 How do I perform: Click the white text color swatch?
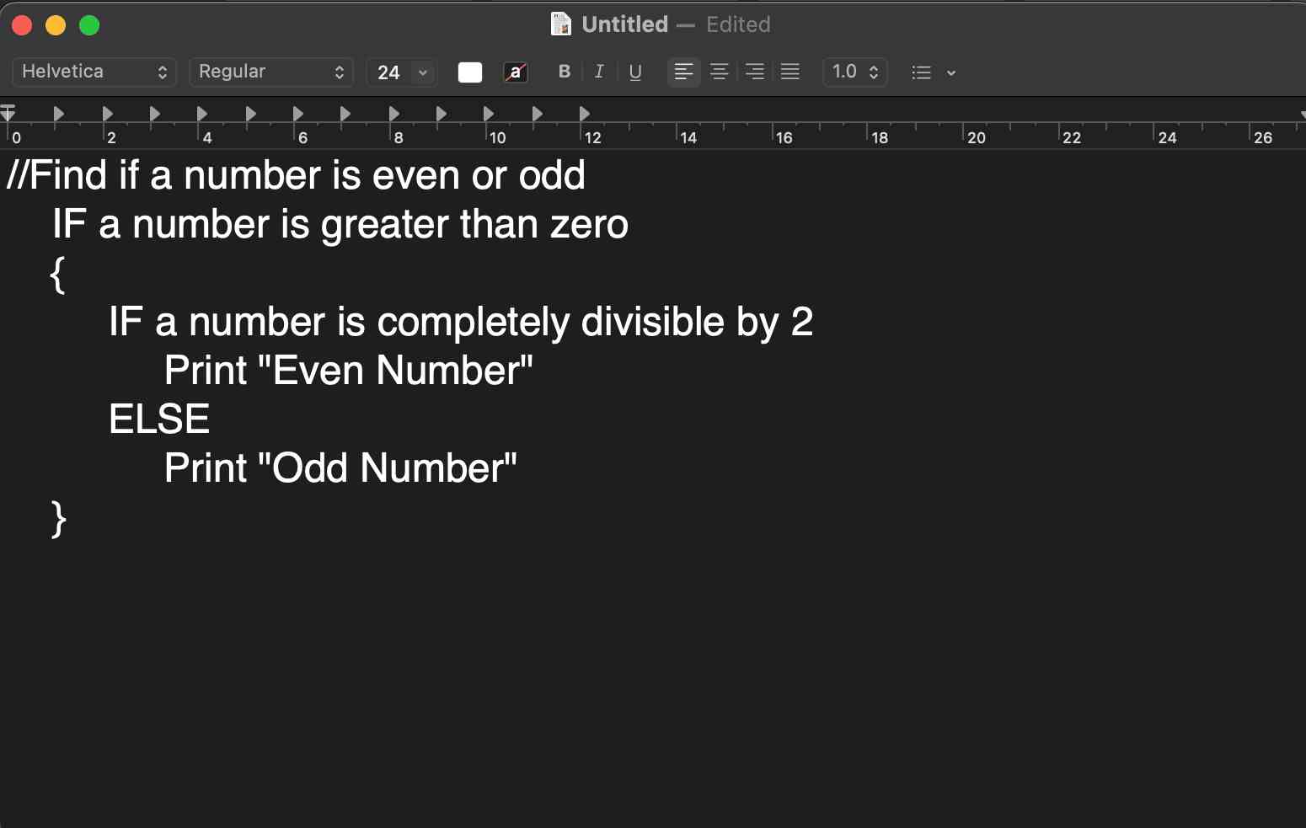click(x=470, y=72)
